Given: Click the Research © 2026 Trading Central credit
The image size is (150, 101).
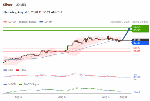Looking at the screenshot, I should click(x=129, y=22).
